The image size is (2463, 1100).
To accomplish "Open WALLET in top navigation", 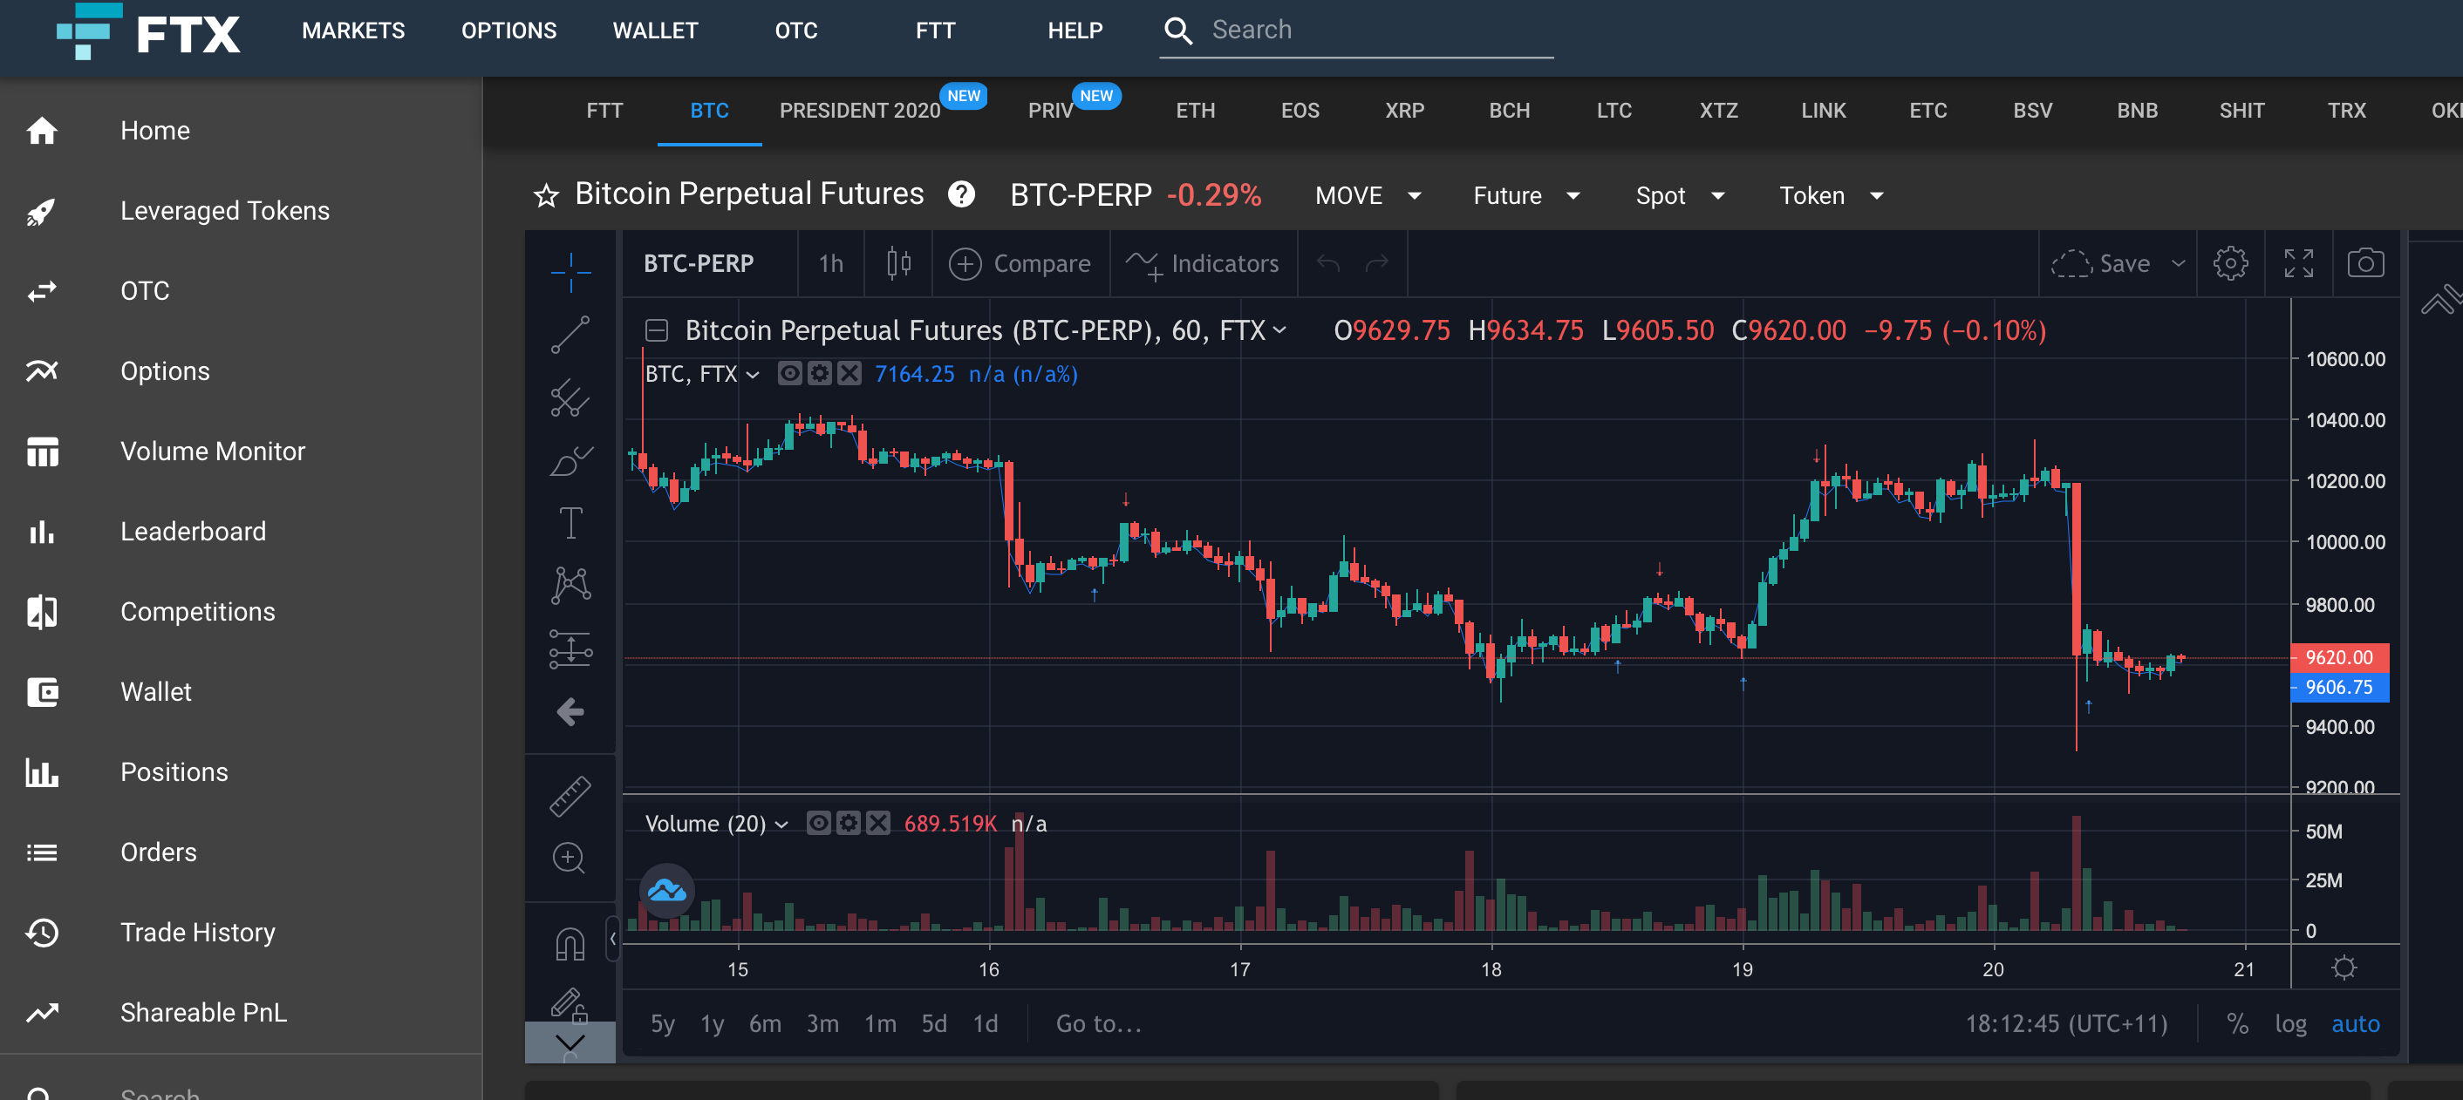I will (x=655, y=31).
